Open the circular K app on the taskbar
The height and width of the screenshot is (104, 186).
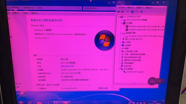click(48, 103)
